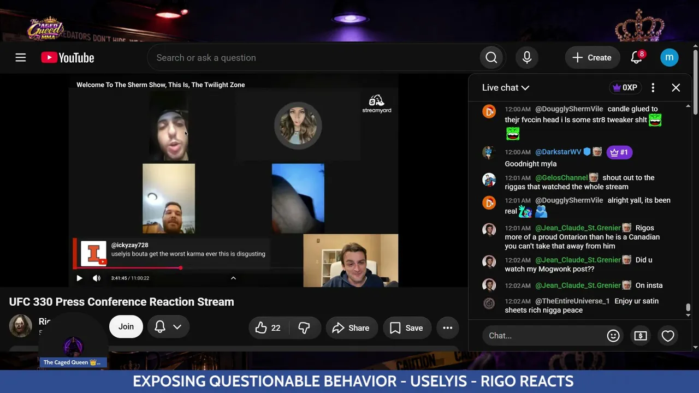Click TheEntireUniverse_1's chat avatar

coord(489,303)
